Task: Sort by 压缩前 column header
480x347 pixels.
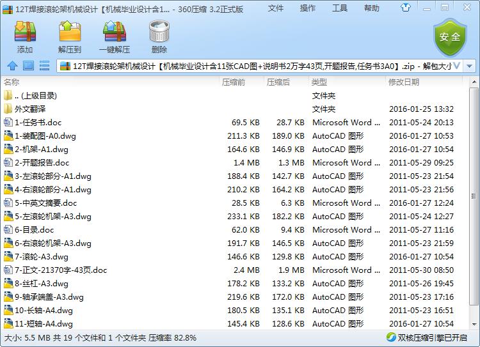Action: point(233,82)
